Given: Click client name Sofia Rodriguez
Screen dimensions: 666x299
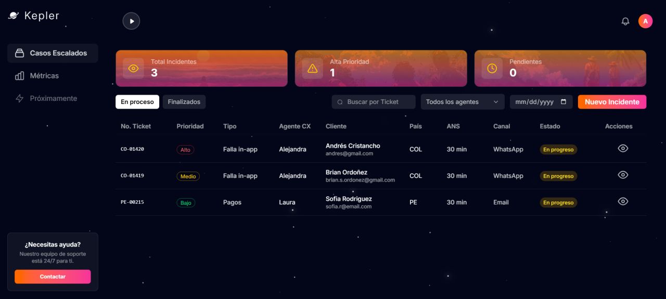Looking at the screenshot, I should 349,199.
